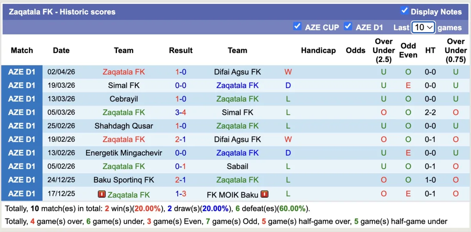Uncheck the AZE CUP filter checkbox
The image size is (471, 232).
(x=297, y=26)
